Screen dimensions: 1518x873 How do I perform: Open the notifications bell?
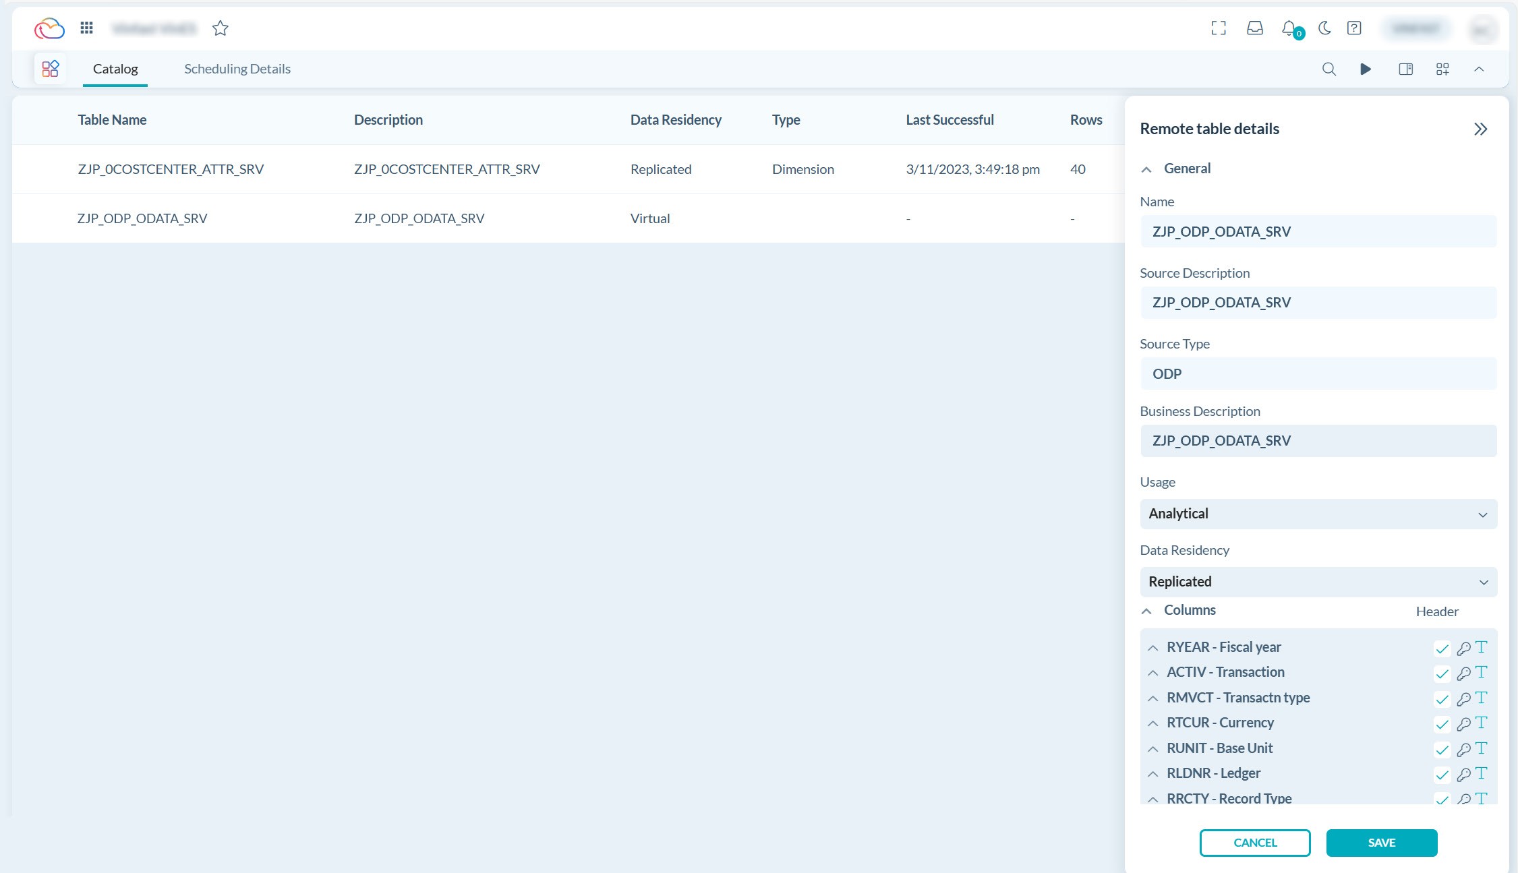1289,28
